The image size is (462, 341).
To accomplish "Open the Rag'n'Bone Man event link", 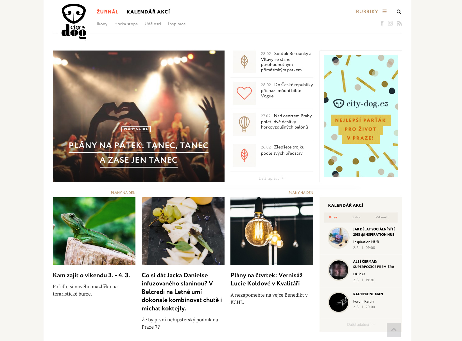I will pos(368,294).
